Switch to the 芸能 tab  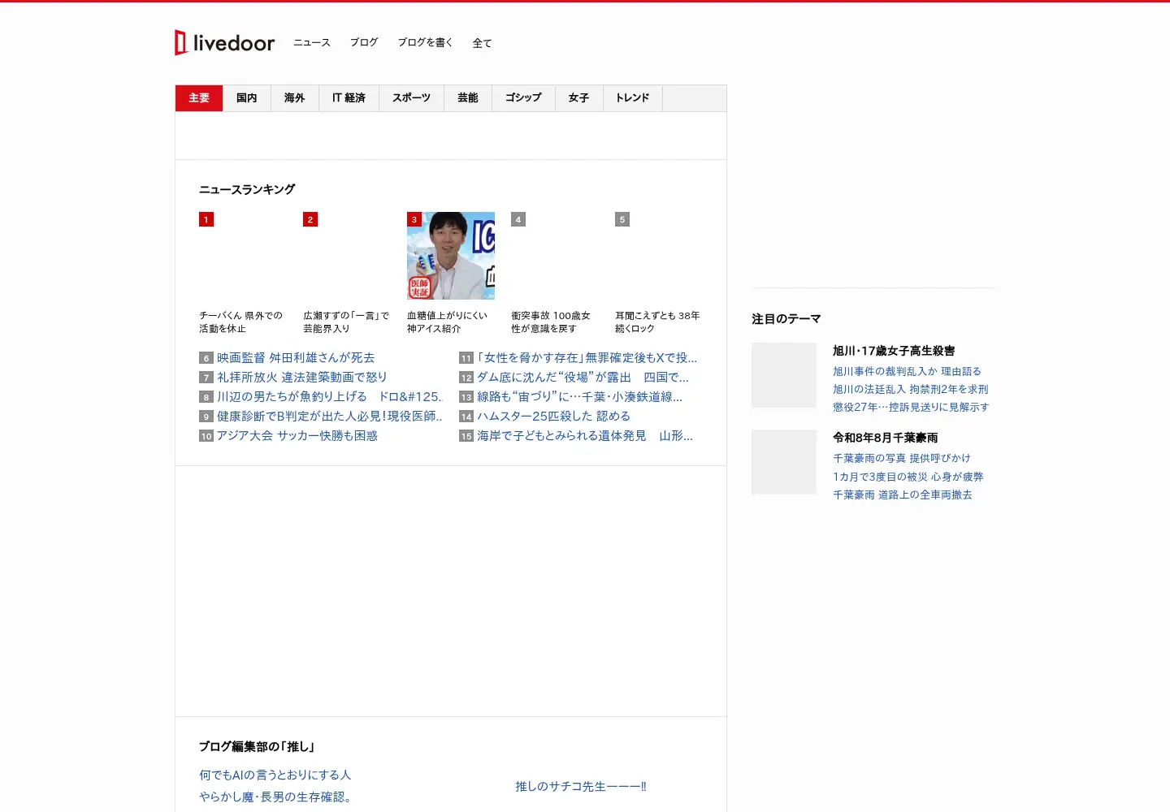(x=468, y=98)
